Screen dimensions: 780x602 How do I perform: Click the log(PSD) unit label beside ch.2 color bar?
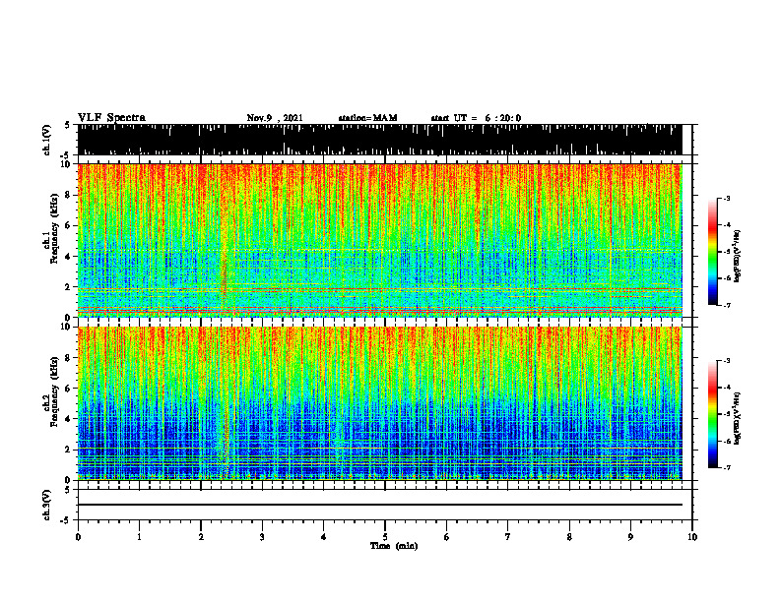pyautogui.click(x=738, y=418)
